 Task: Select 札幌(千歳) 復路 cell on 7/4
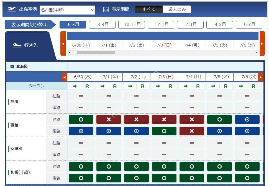(x=192, y=178)
